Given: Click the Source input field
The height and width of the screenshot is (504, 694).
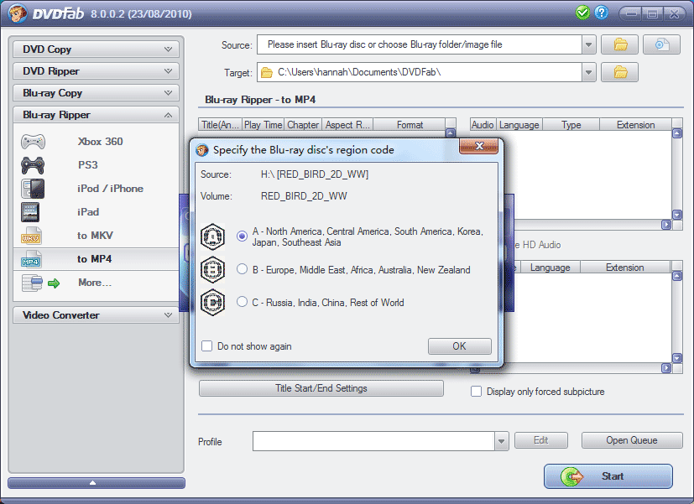Looking at the screenshot, I should click(420, 44).
